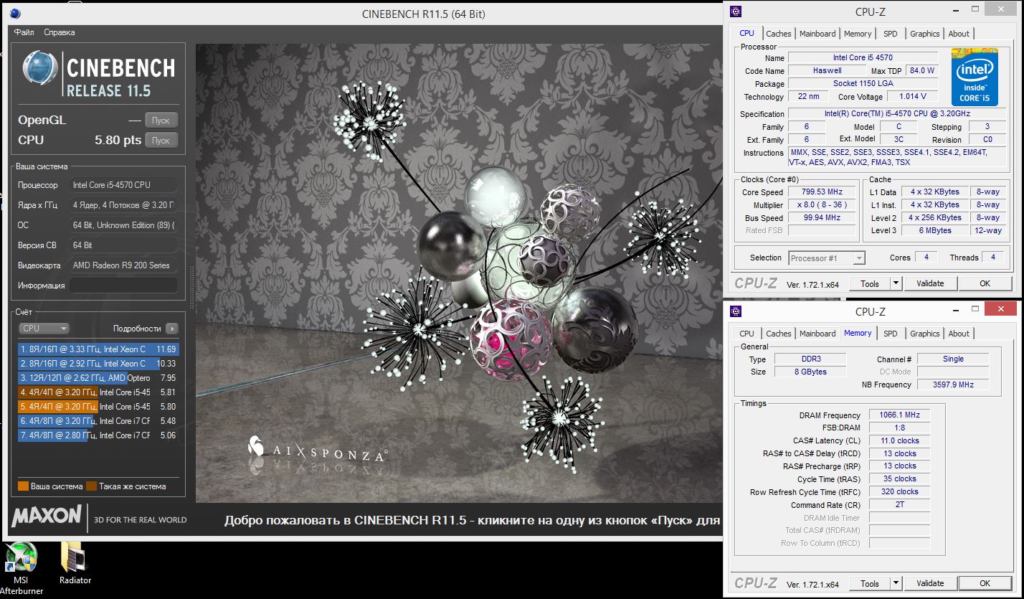Select ranking row 7 Core i7 5.06
The width and height of the screenshot is (1024, 599).
click(98, 435)
